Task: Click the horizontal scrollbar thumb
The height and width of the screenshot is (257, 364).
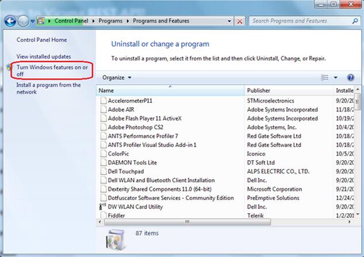Action: point(187,222)
